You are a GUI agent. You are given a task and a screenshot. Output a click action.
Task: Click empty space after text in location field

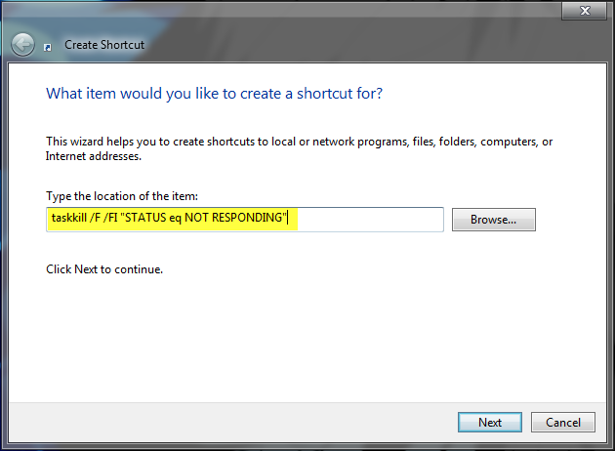pyautogui.click(x=371, y=219)
